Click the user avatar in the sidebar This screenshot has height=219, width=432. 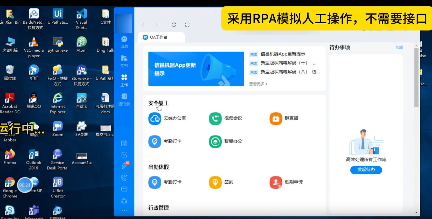[x=123, y=23]
